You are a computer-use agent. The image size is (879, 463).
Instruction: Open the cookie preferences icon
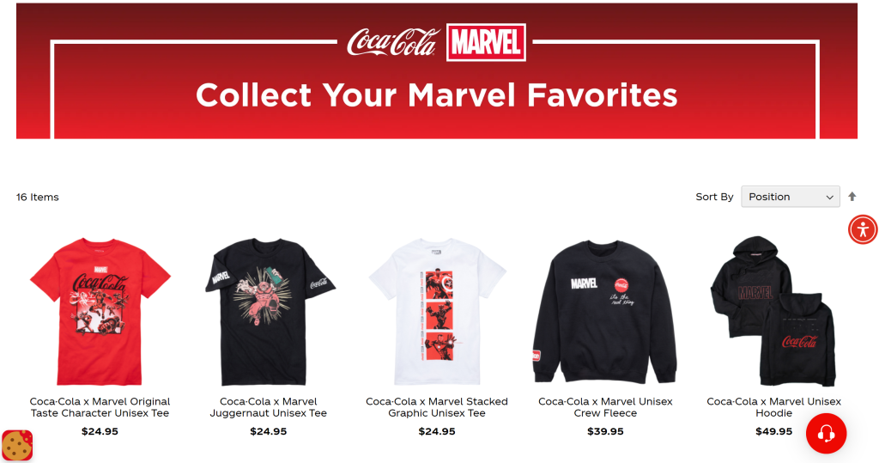(x=17, y=446)
